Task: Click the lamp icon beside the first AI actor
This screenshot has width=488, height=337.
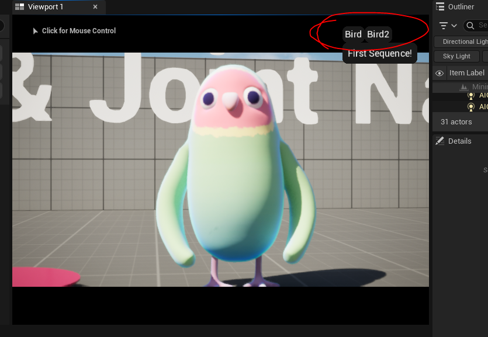Action: [x=470, y=97]
